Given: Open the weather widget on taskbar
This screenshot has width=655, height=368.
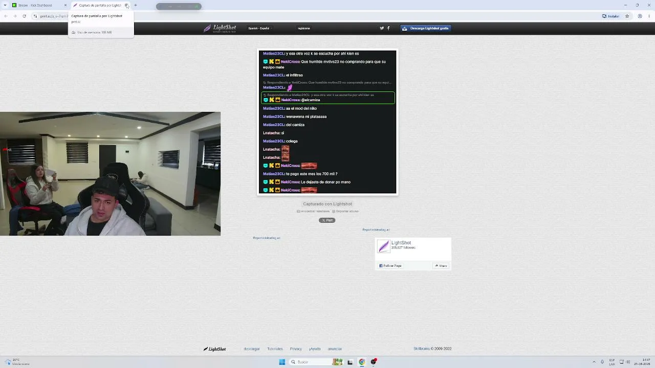Looking at the screenshot, I should point(16,362).
